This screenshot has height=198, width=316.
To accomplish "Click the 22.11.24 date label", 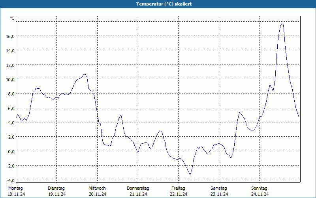I will coord(179,194).
